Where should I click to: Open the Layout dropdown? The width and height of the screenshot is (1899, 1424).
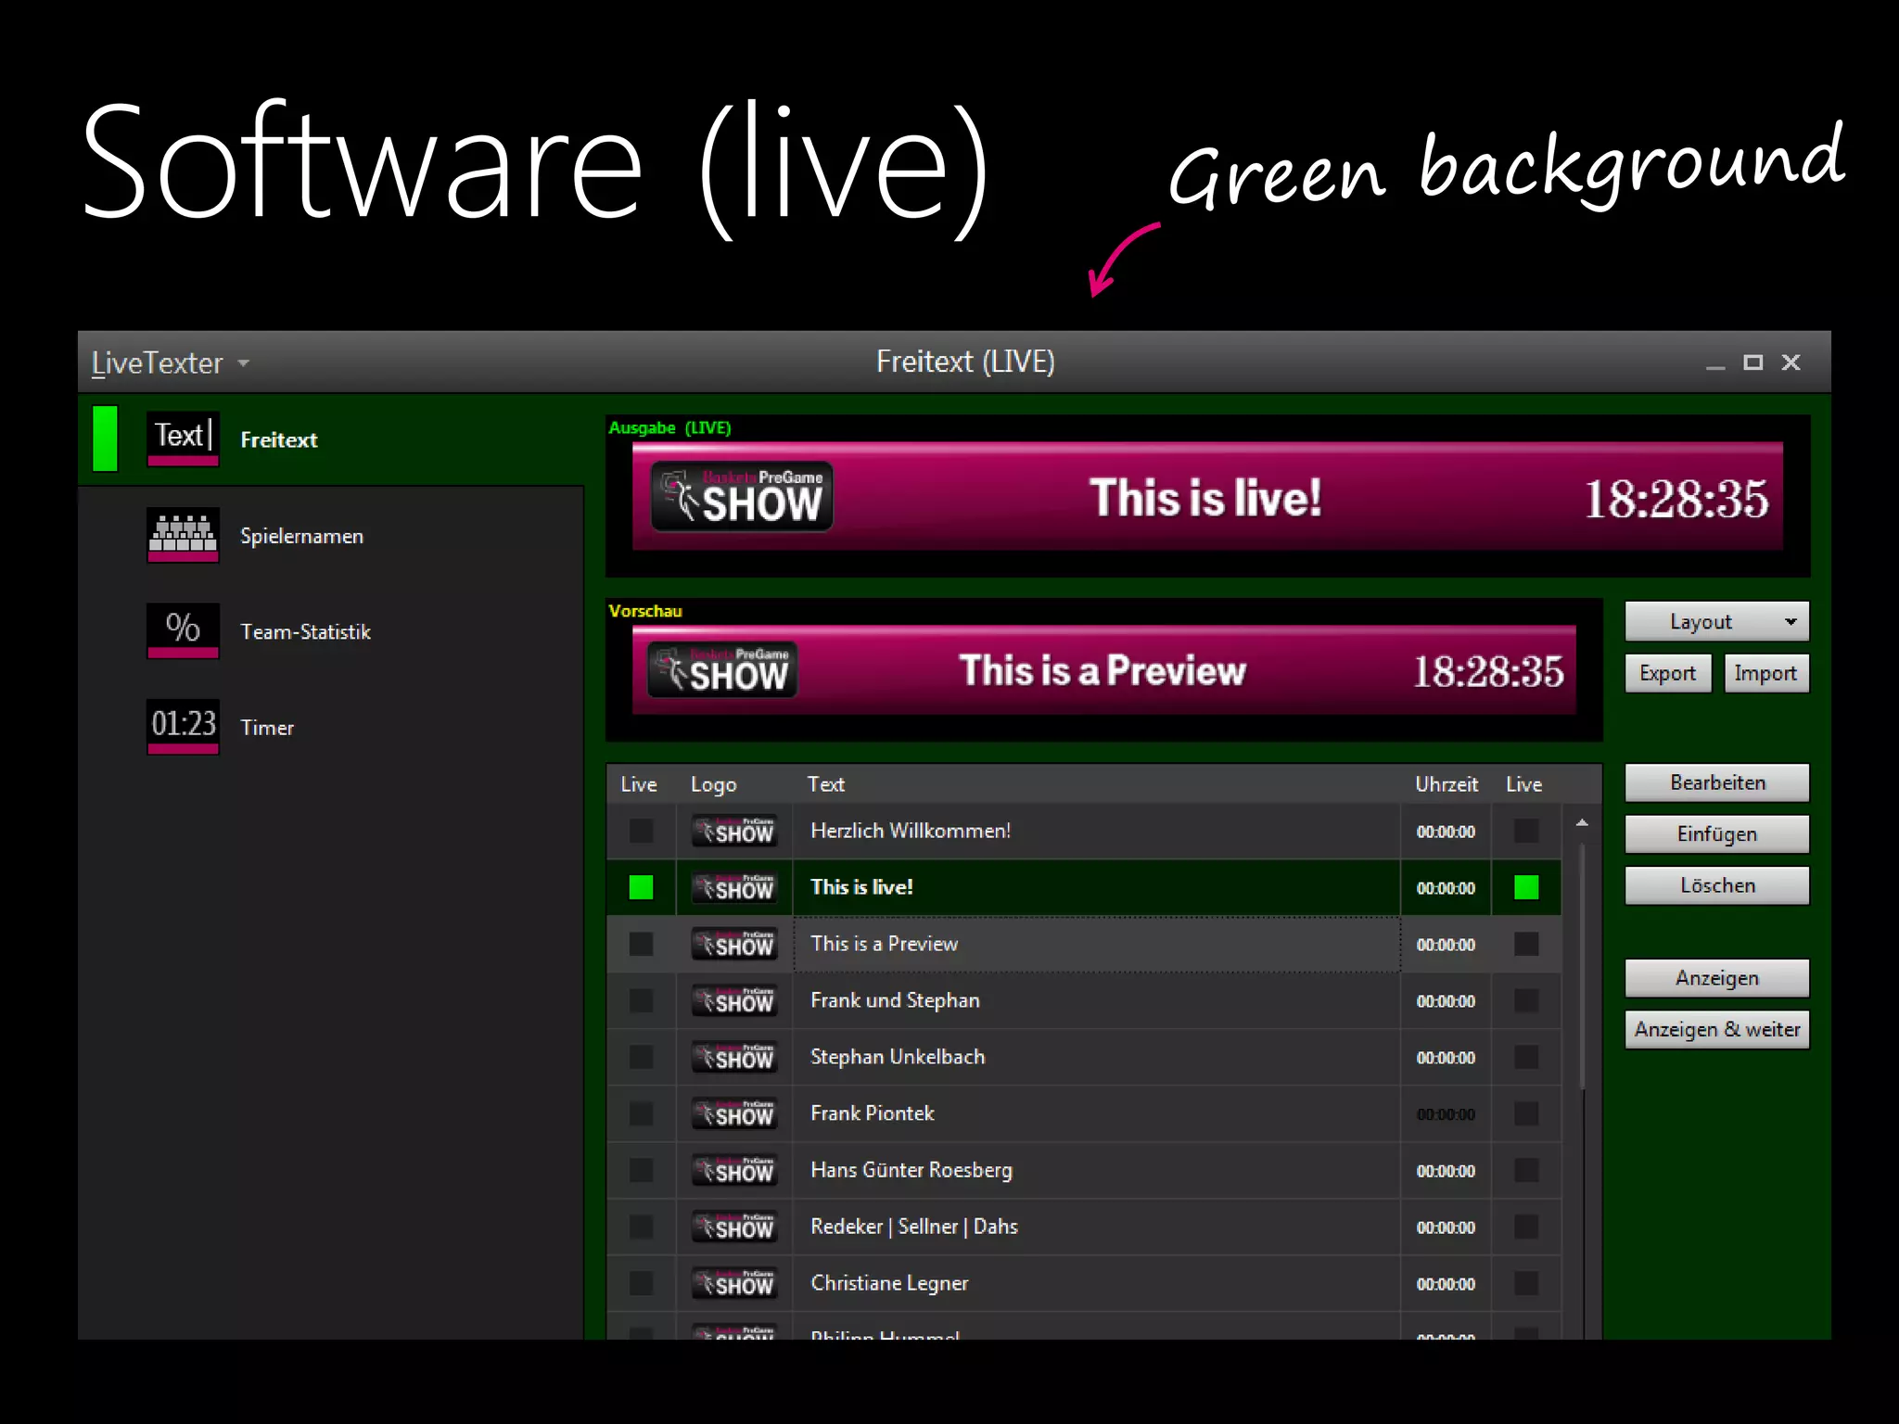click(1716, 621)
